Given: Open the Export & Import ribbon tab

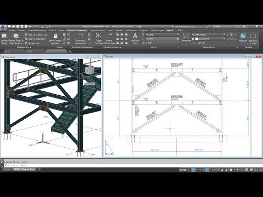Looking at the screenshot, I should (97, 31).
